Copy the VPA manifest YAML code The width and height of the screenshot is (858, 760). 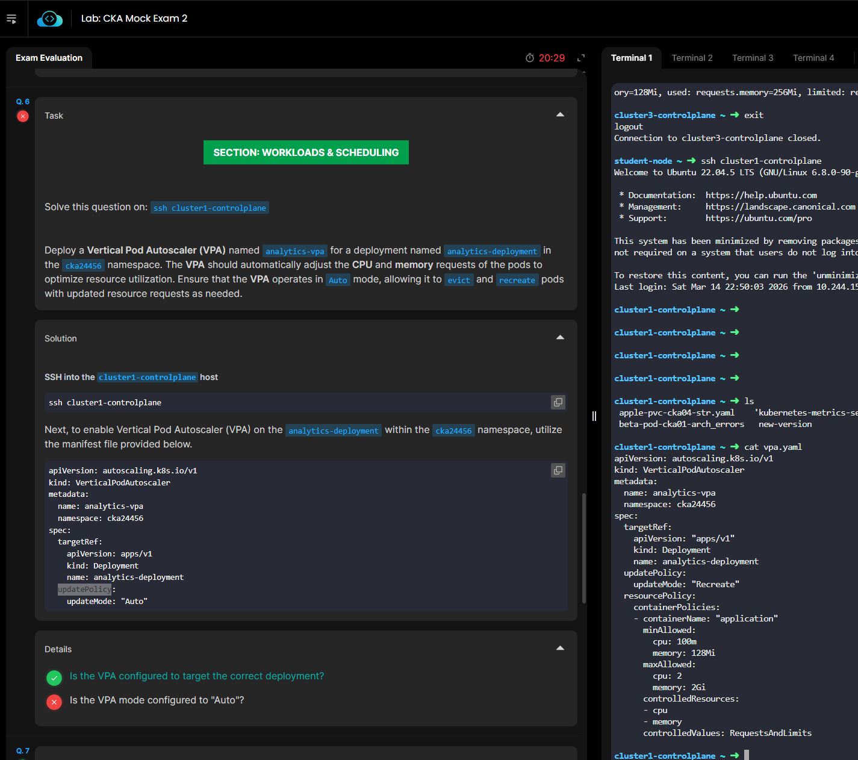558,470
